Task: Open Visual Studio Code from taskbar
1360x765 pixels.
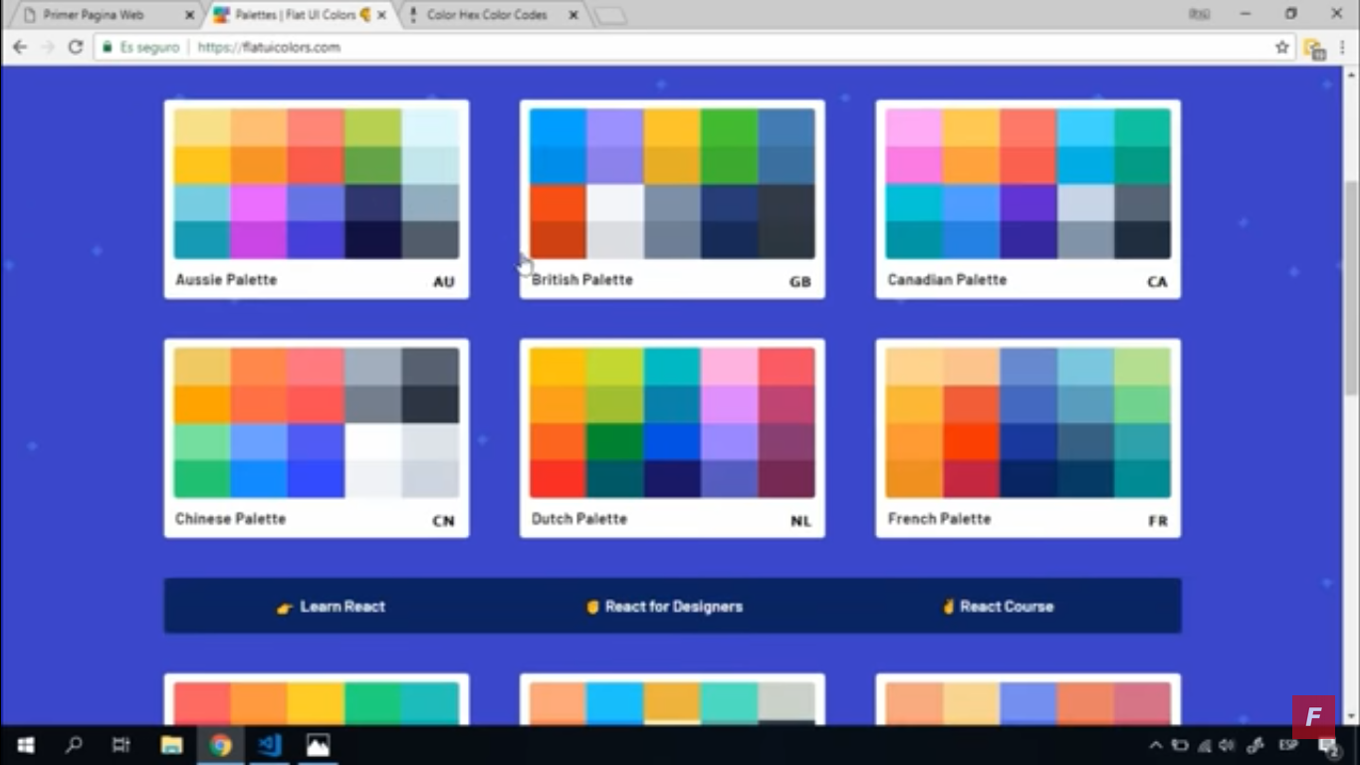Action: 269,745
